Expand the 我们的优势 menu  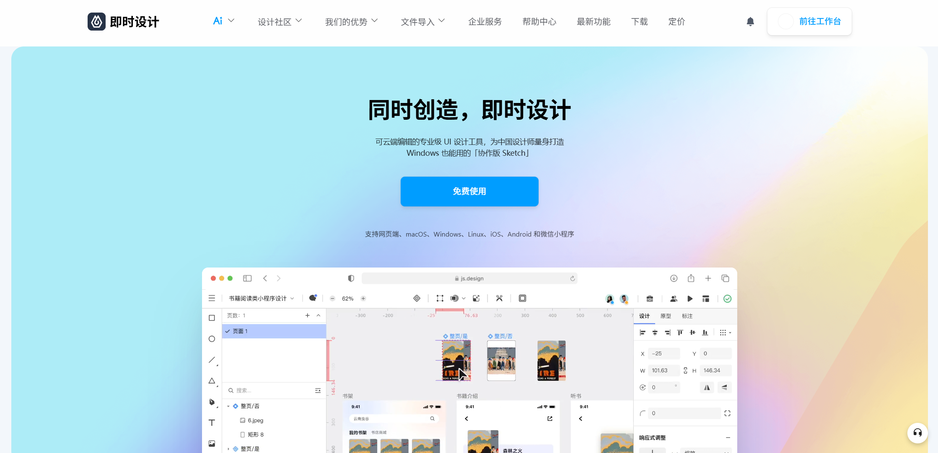point(351,21)
